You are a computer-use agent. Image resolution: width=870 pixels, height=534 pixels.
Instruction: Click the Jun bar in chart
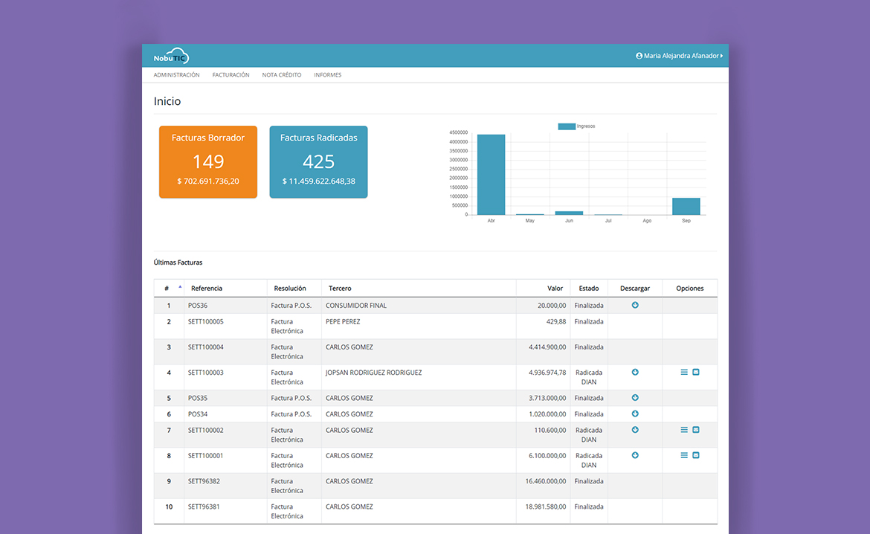569,213
